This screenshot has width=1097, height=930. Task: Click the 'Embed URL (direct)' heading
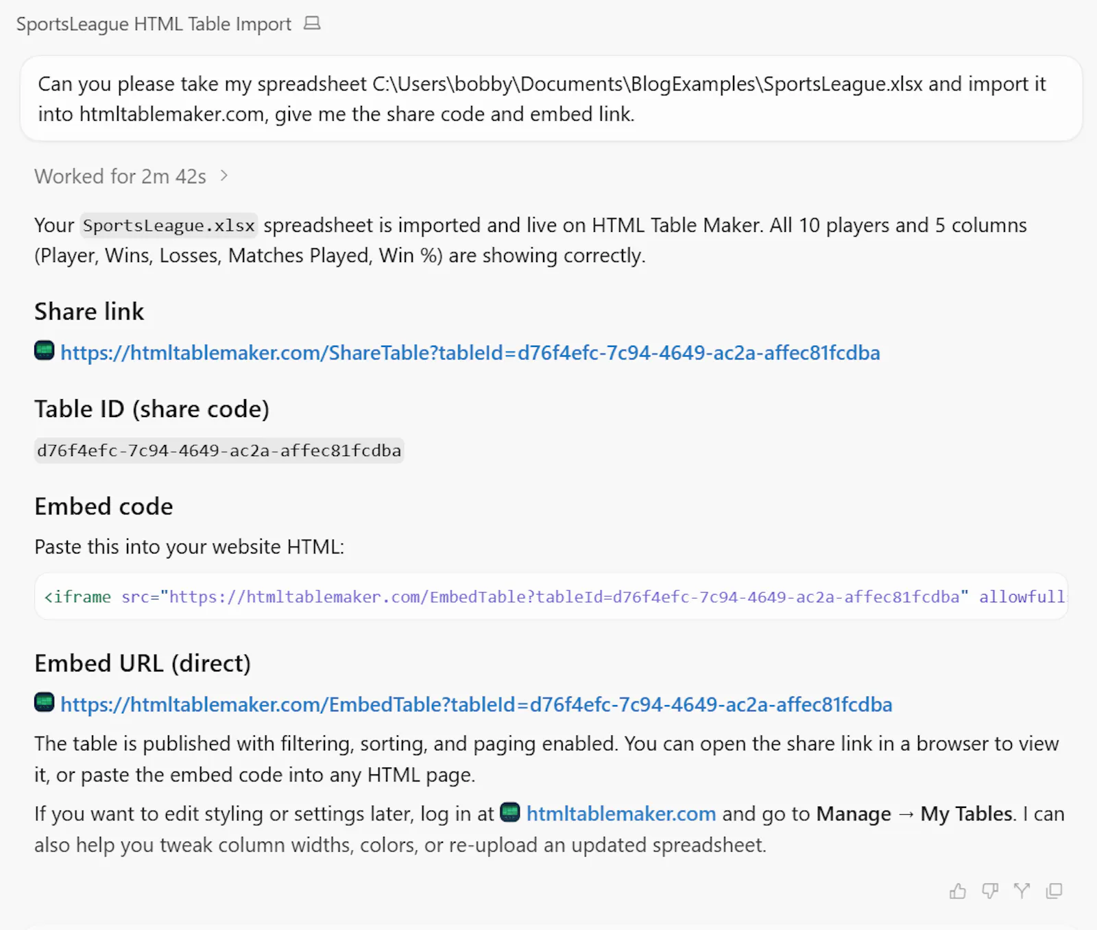[x=143, y=663]
